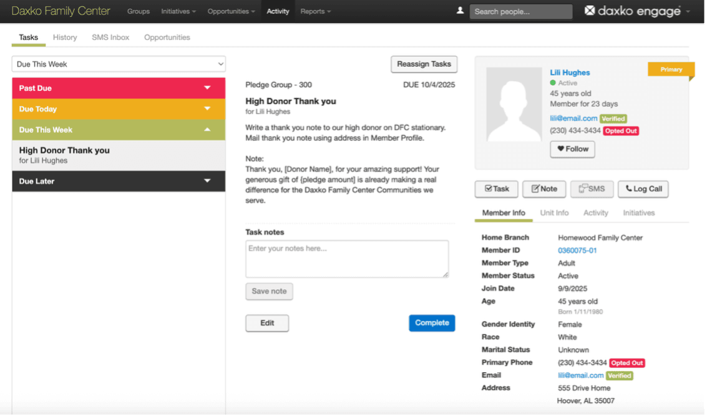The height and width of the screenshot is (417, 707).
Task: Log a call using the Log Call icon
Action: [643, 189]
